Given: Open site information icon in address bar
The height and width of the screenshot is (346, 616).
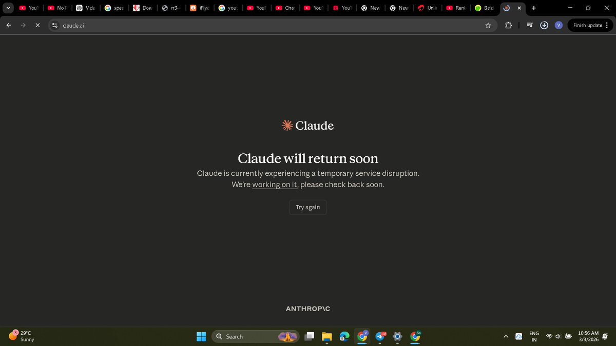Looking at the screenshot, I should 55,25.
